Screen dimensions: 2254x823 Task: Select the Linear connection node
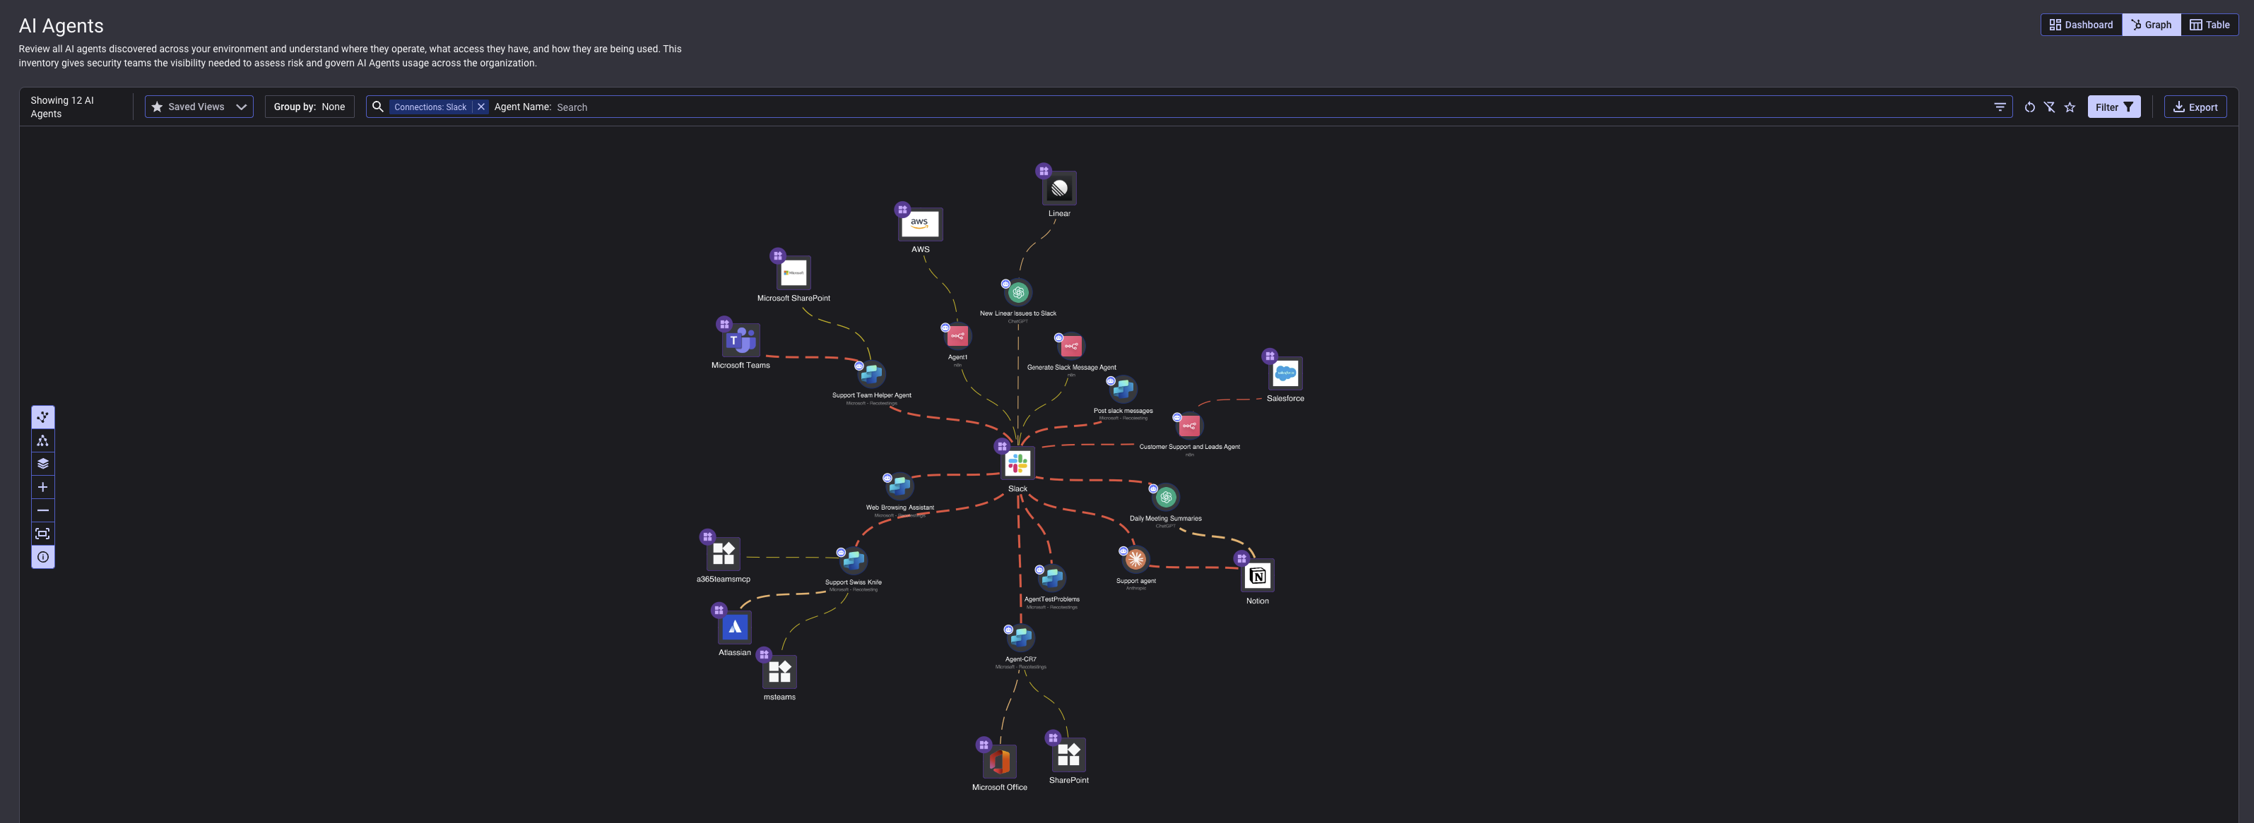click(1058, 188)
